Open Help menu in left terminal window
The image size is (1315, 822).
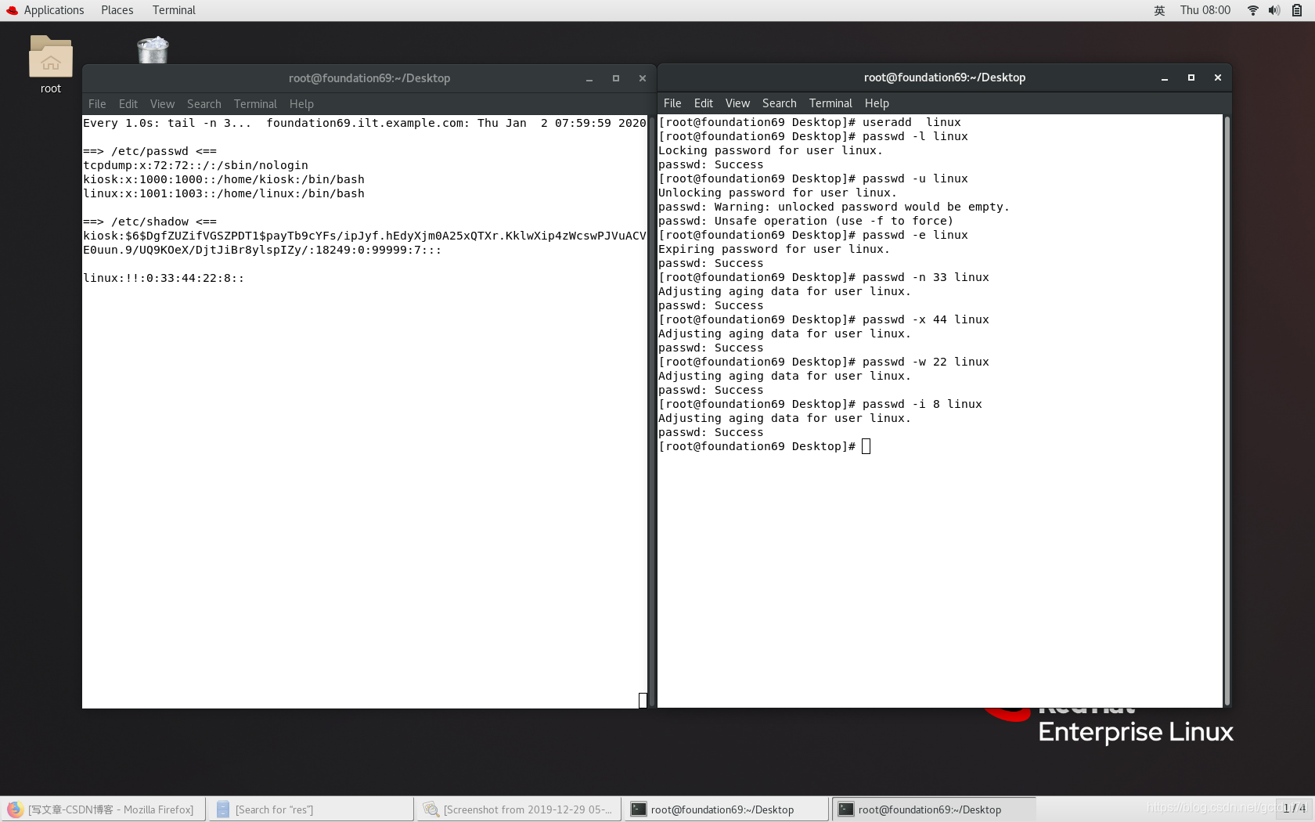click(301, 104)
